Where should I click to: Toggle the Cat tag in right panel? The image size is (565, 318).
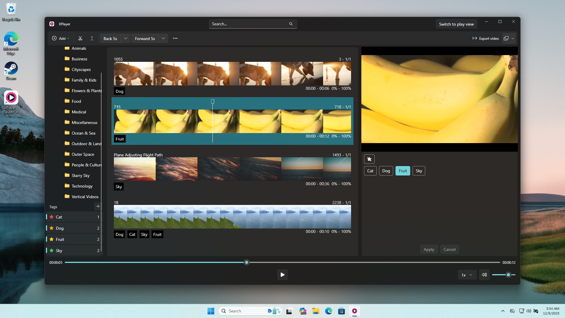click(370, 171)
